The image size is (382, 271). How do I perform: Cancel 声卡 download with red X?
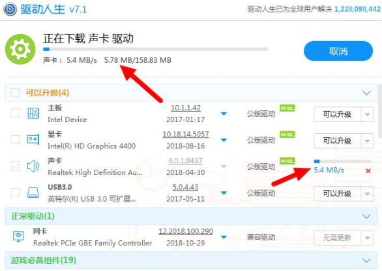point(368,171)
